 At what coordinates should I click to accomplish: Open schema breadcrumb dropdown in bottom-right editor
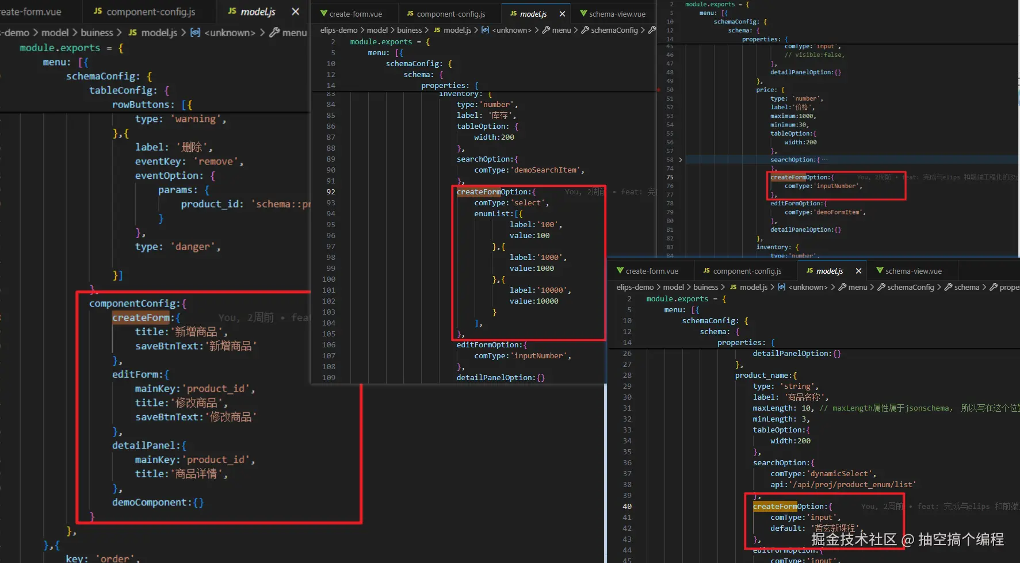click(x=966, y=287)
